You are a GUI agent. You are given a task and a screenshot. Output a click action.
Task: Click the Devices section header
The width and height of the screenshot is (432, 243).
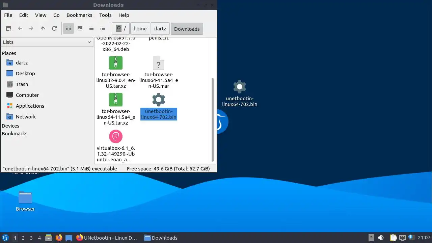10,126
